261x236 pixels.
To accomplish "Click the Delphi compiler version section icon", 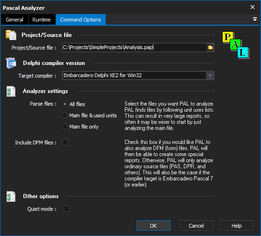I will tap(11, 63).
